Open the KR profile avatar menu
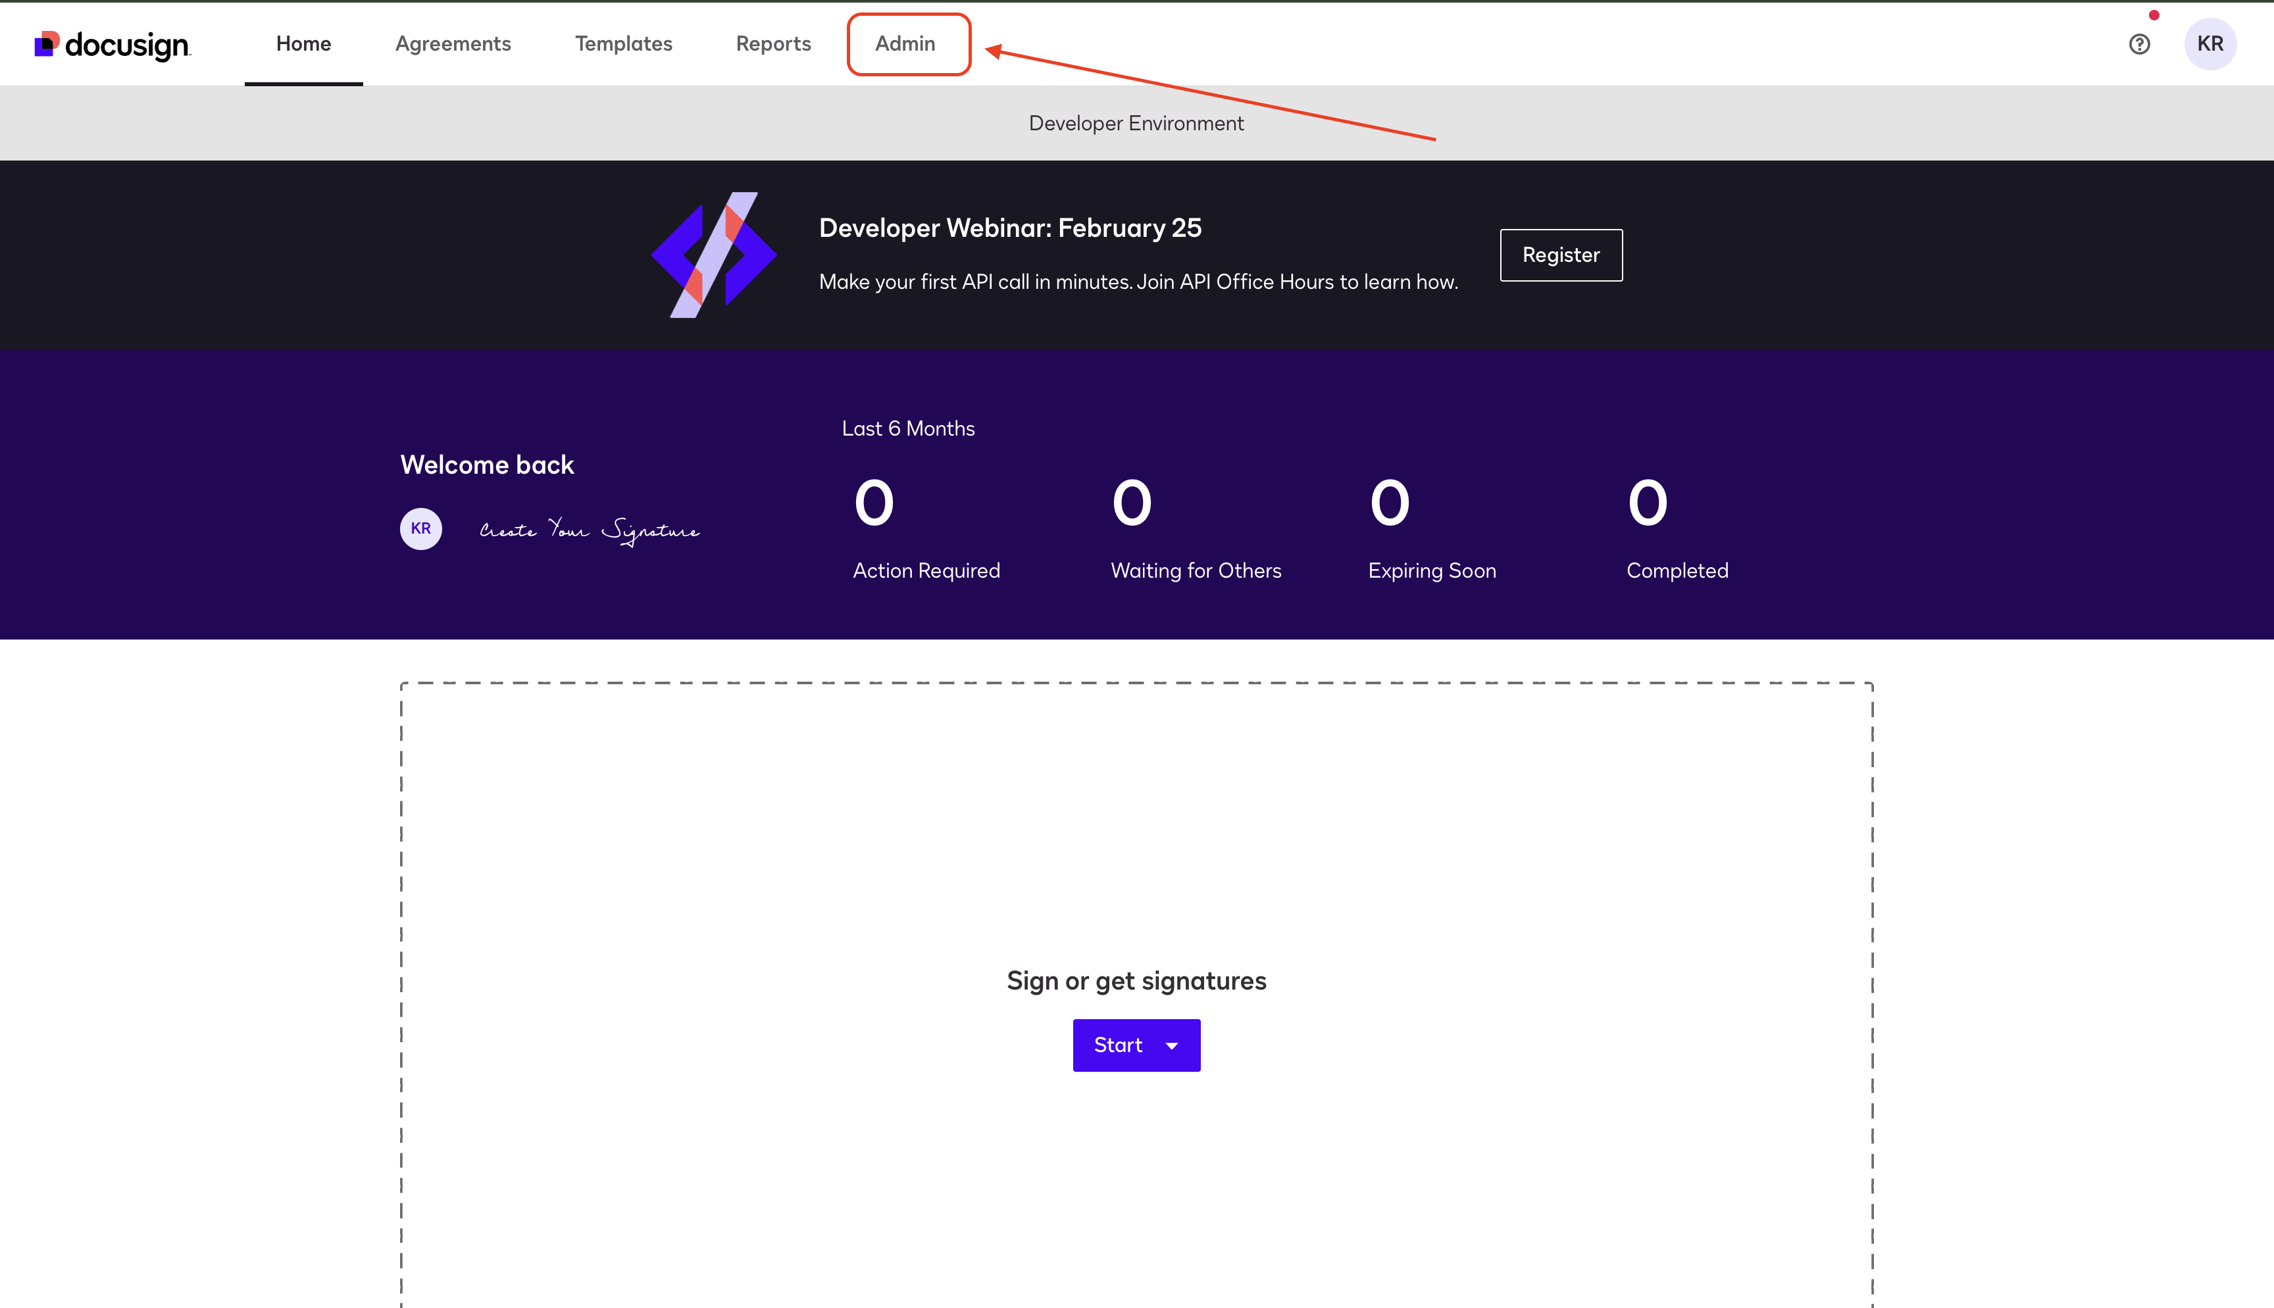Image resolution: width=2274 pixels, height=1308 pixels. coord(2210,44)
